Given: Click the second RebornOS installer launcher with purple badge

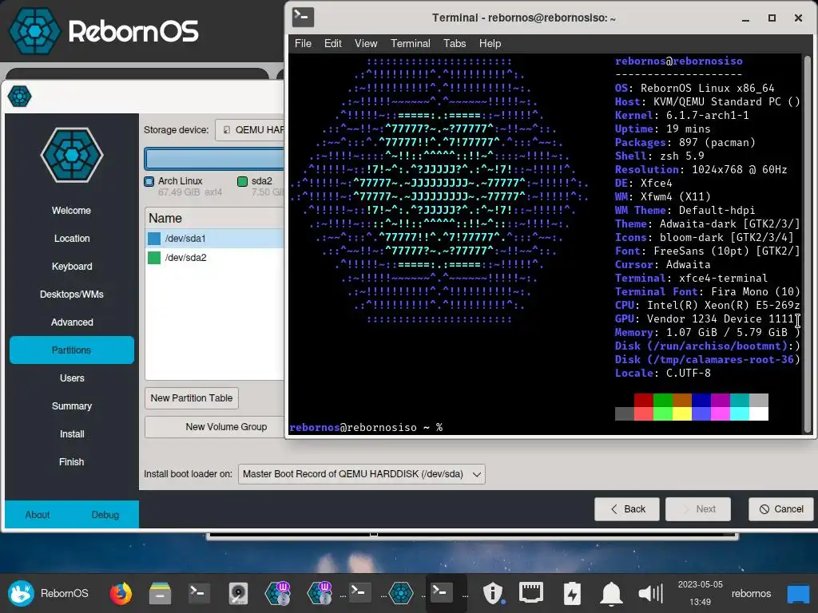Looking at the screenshot, I should point(320,593).
